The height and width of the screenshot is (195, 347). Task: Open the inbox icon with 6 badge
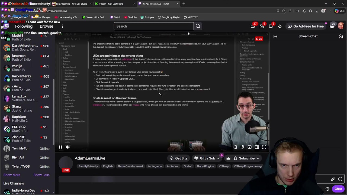(262, 26)
